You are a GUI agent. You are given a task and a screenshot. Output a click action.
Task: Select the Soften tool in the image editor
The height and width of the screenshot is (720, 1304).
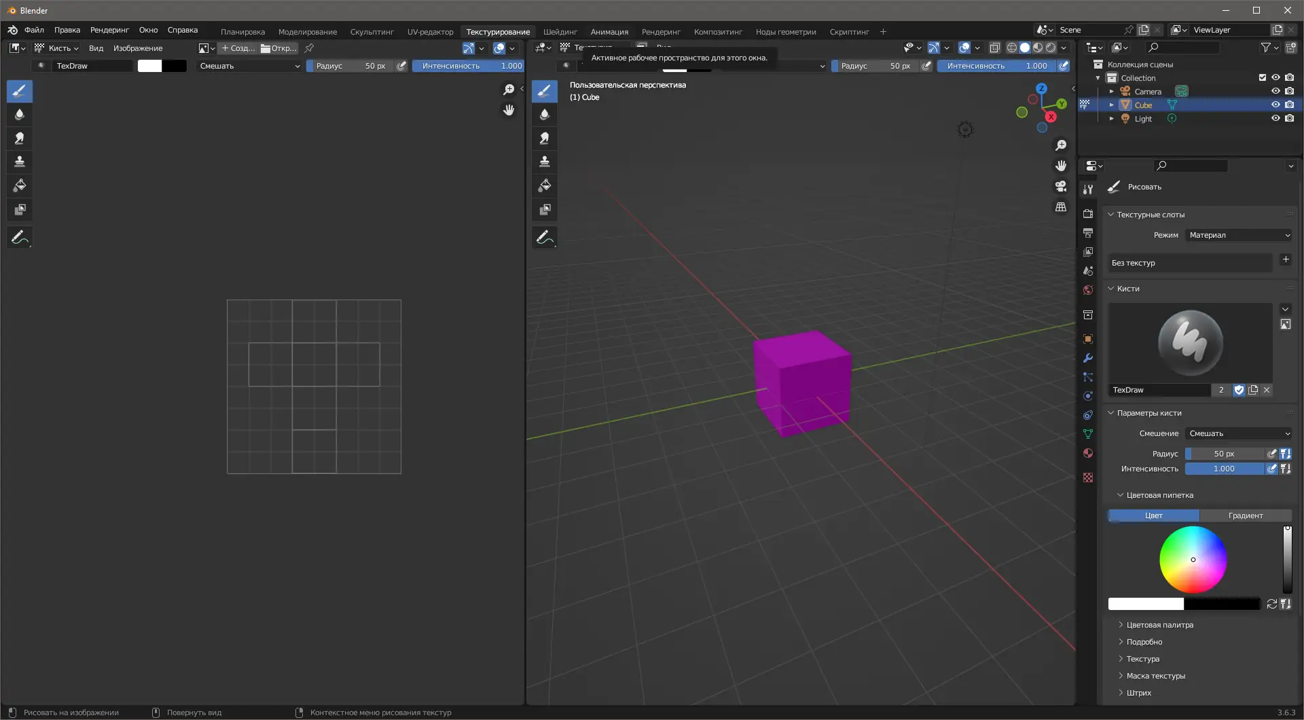tap(20, 115)
